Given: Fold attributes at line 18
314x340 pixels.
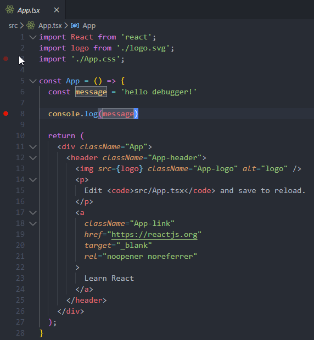Looking at the screenshot, I should pyautogui.click(x=33, y=224).
